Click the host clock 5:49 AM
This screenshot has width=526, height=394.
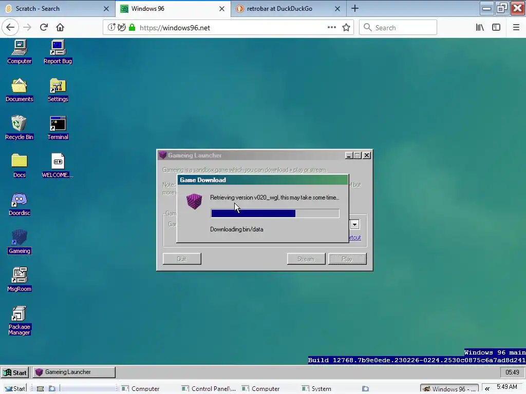click(x=507, y=387)
